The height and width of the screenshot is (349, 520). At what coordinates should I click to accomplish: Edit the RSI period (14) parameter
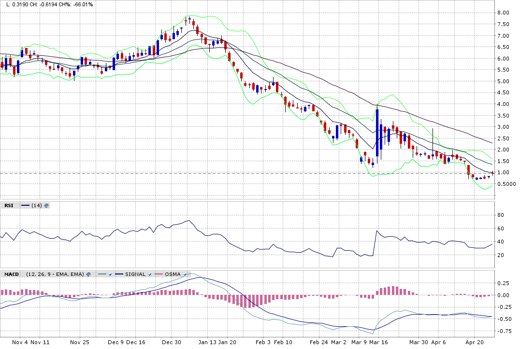[37, 206]
